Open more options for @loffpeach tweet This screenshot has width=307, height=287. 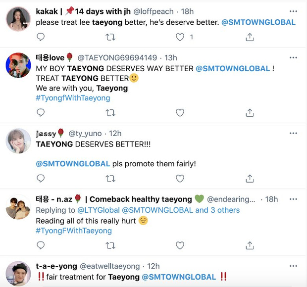tap(293, 11)
